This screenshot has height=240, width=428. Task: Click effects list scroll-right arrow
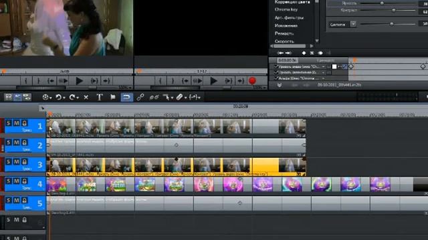click(x=312, y=46)
